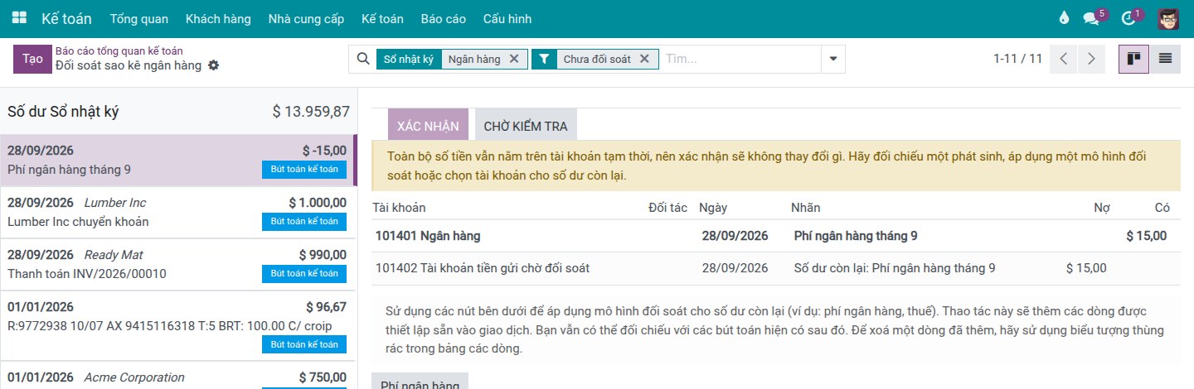Image resolution: width=1194 pixels, height=389 pixels.
Task: Remove the Ngân hàng journal filter
Action: 514,59
